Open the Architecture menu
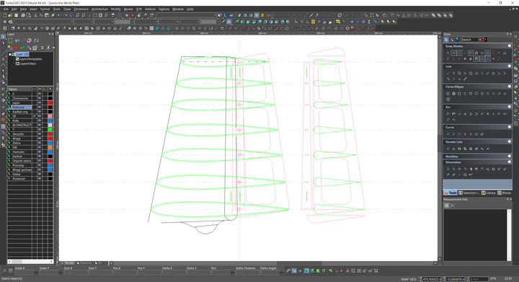This screenshot has width=519, height=282. pyautogui.click(x=99, y=9)
